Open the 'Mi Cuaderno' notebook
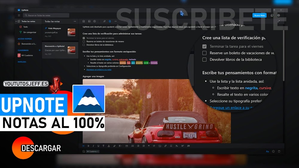The width and height of the screenshot is (299, 168). (25, 55)
